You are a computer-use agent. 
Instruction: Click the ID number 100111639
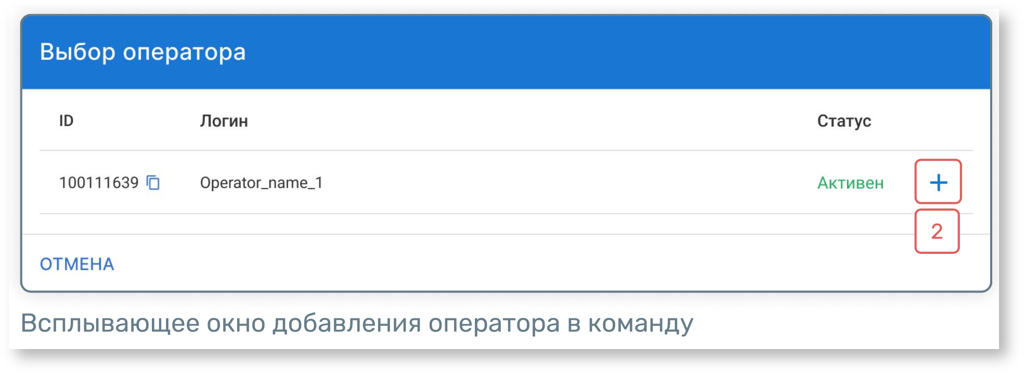pos(99,183)
